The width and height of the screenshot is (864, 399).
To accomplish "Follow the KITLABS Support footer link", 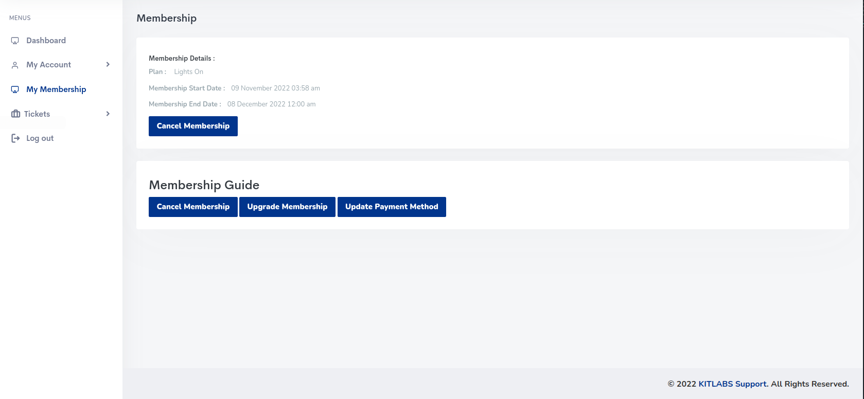I will coord(732,384).
